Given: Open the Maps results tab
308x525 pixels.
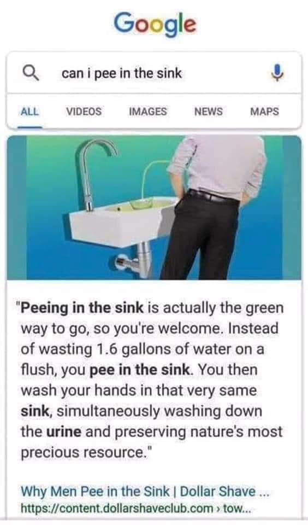Looking at the screenshot, I should [x=264, y=111].
